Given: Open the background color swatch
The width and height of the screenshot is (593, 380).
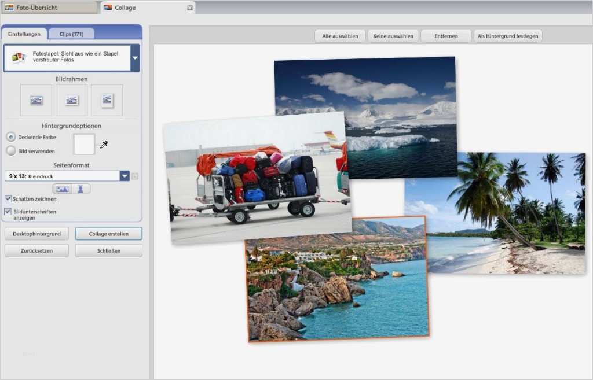Looking at the screenshot, I should pyautogui.click(x=84, y=144).
